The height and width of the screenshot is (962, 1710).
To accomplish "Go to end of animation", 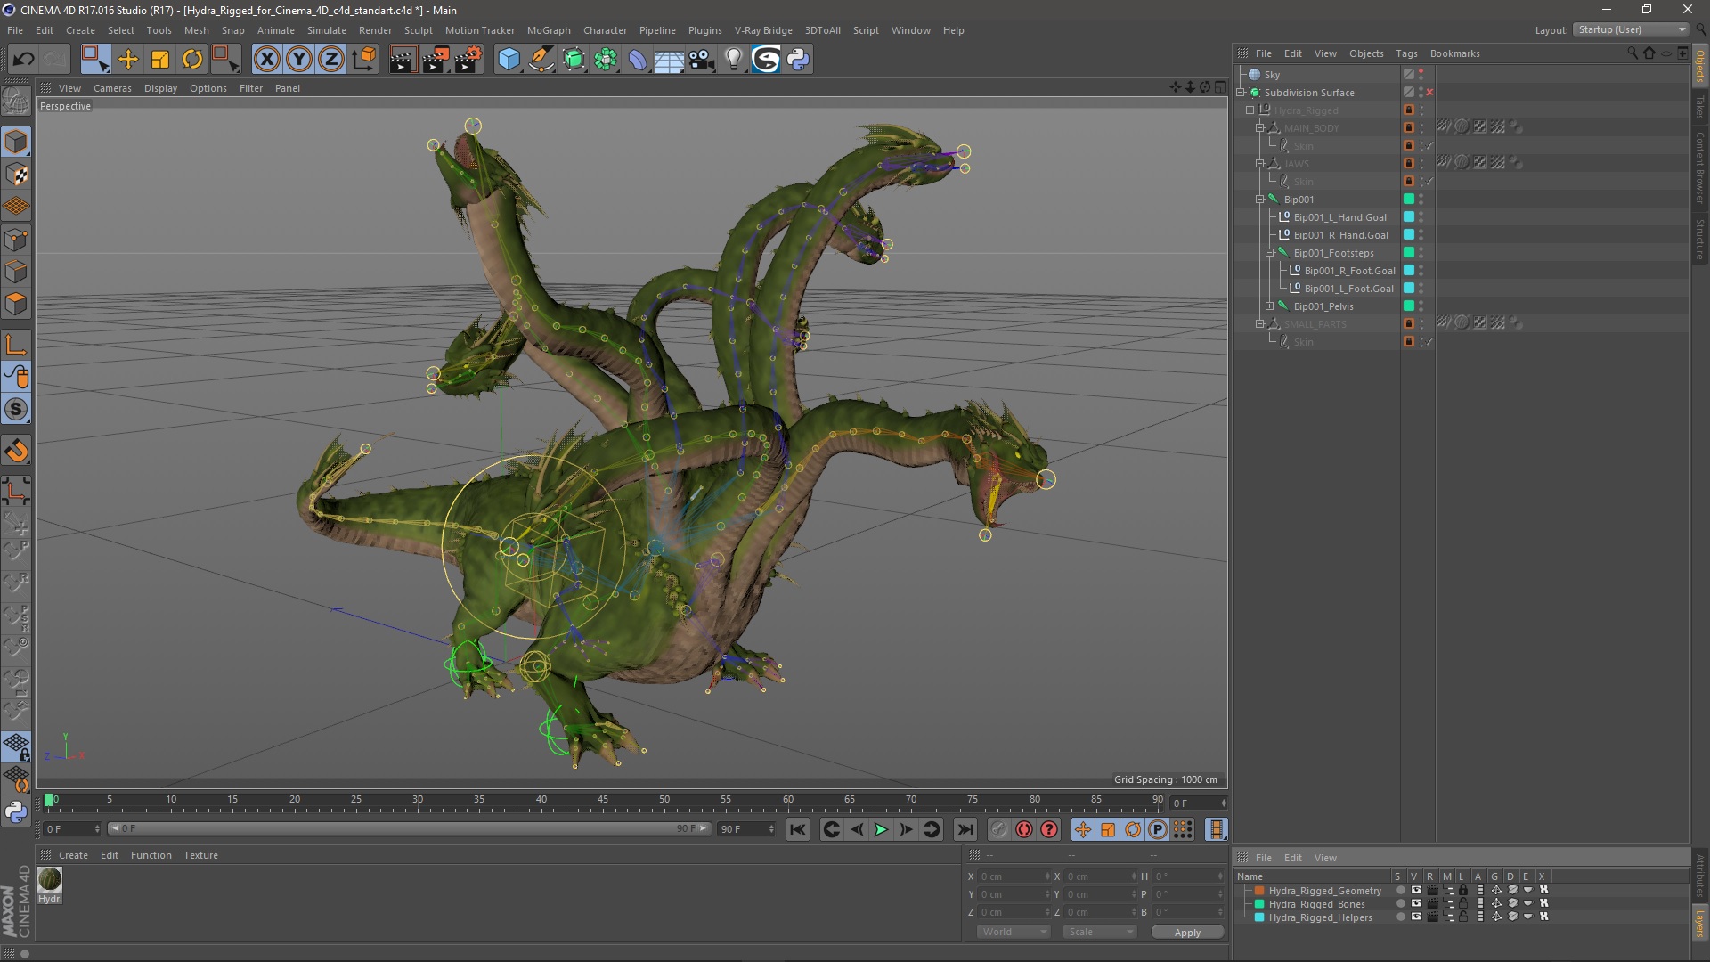I will point(965,829).
